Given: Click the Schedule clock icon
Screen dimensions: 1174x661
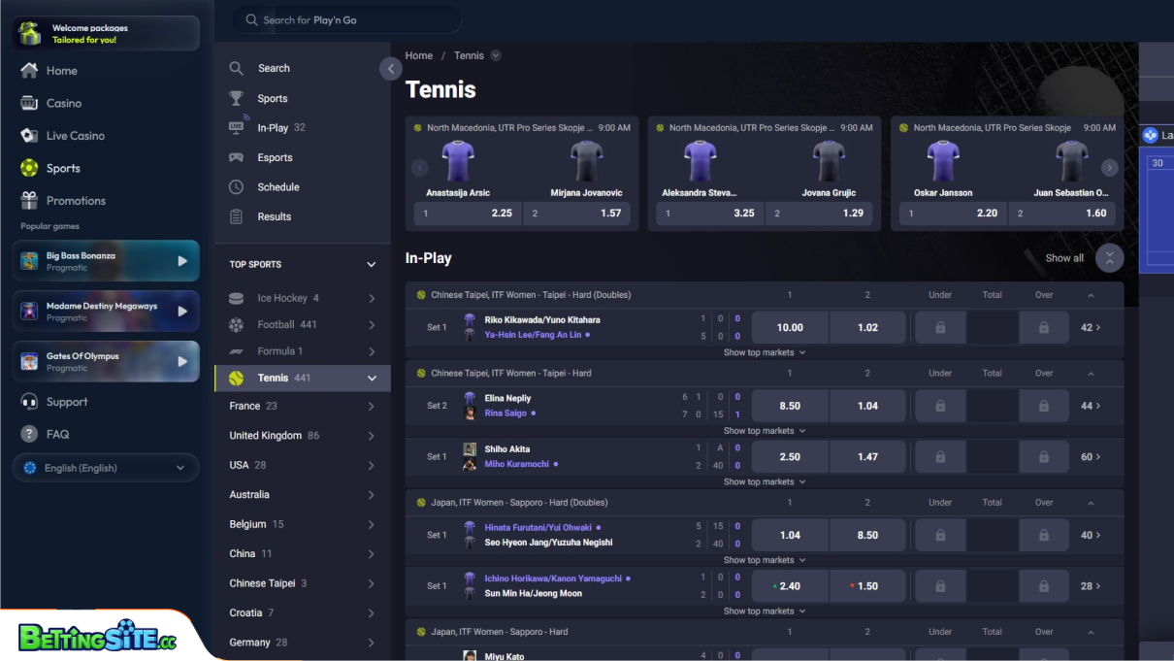Looking at the screenshot, I should pos(236,186).
